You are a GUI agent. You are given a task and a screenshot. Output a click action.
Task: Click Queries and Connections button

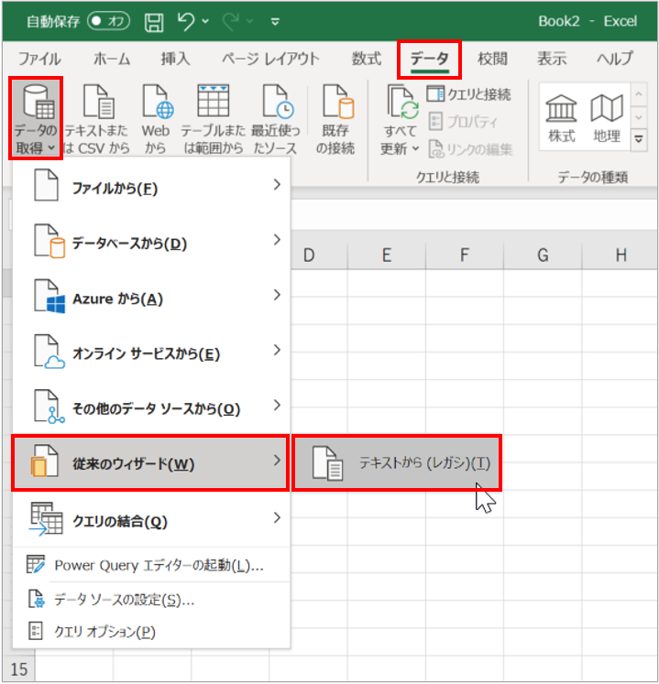pos(469,94)
